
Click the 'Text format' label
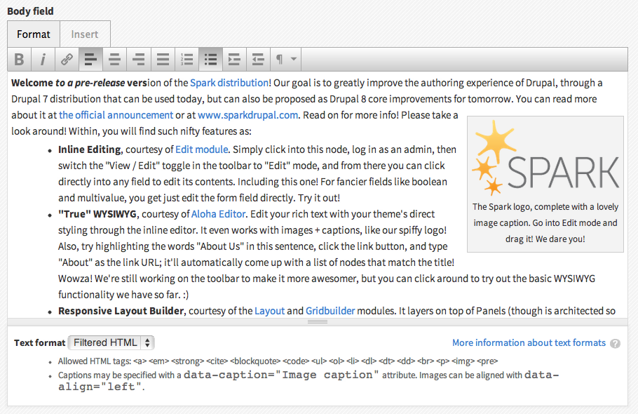(39, 342)
